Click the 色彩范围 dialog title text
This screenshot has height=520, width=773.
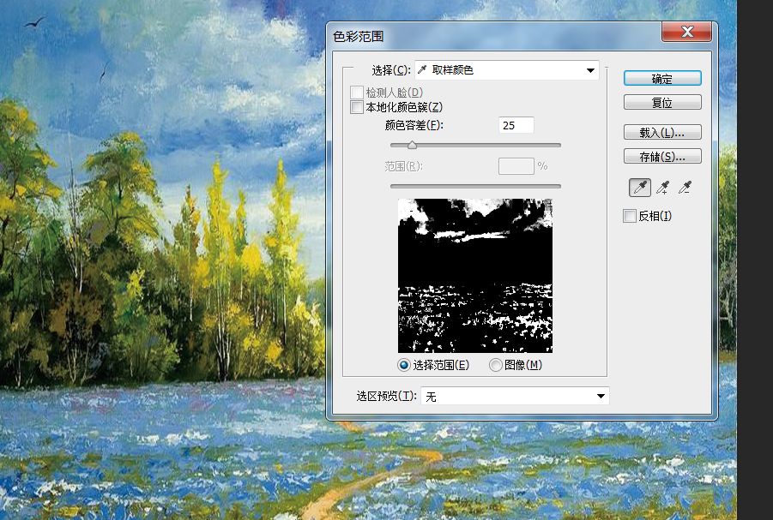(359, 37)
